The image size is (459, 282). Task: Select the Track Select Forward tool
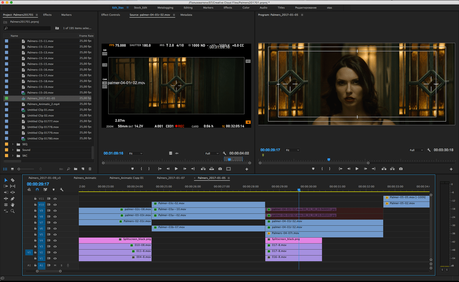6,186
